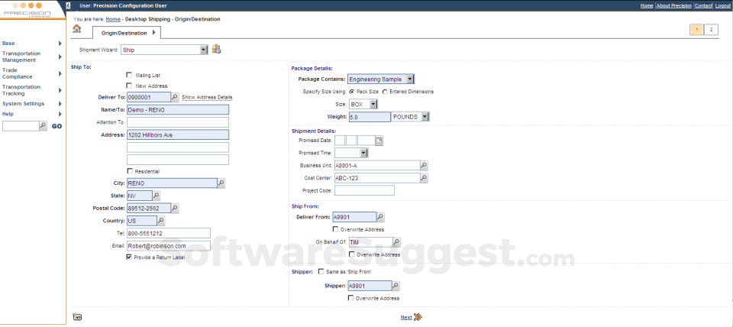Viewport: 733px width, 327px height.
Task: Open City lookup magnifier icon
Action: [x=221, y=183]
